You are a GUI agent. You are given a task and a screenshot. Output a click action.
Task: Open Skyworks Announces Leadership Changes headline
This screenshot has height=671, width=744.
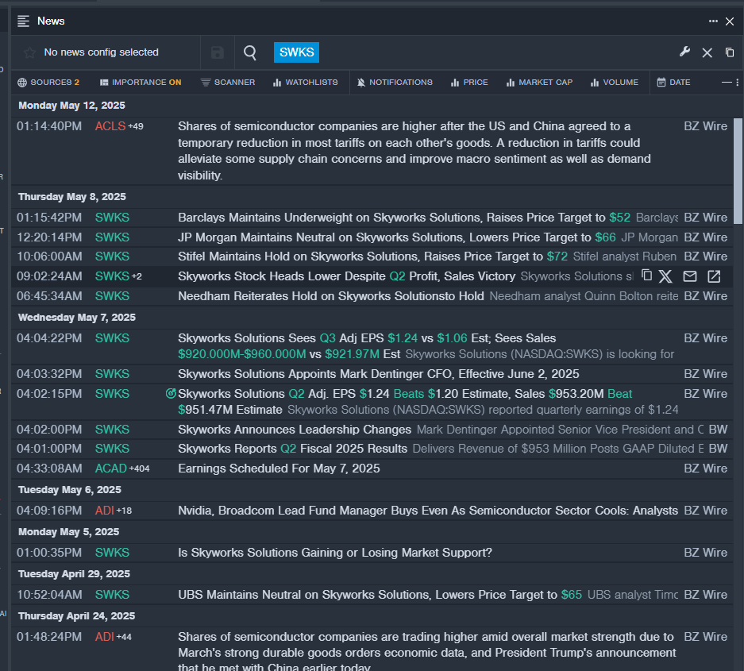tap(294, 430)
